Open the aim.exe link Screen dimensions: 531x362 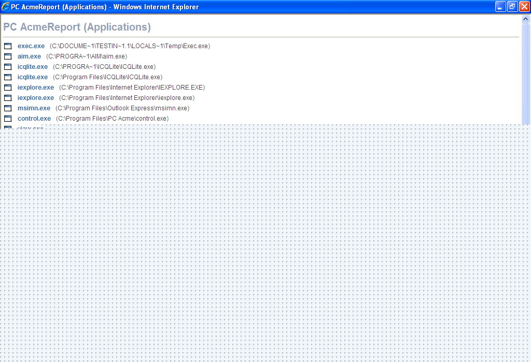pyautogui.click(x=29, y=56)
